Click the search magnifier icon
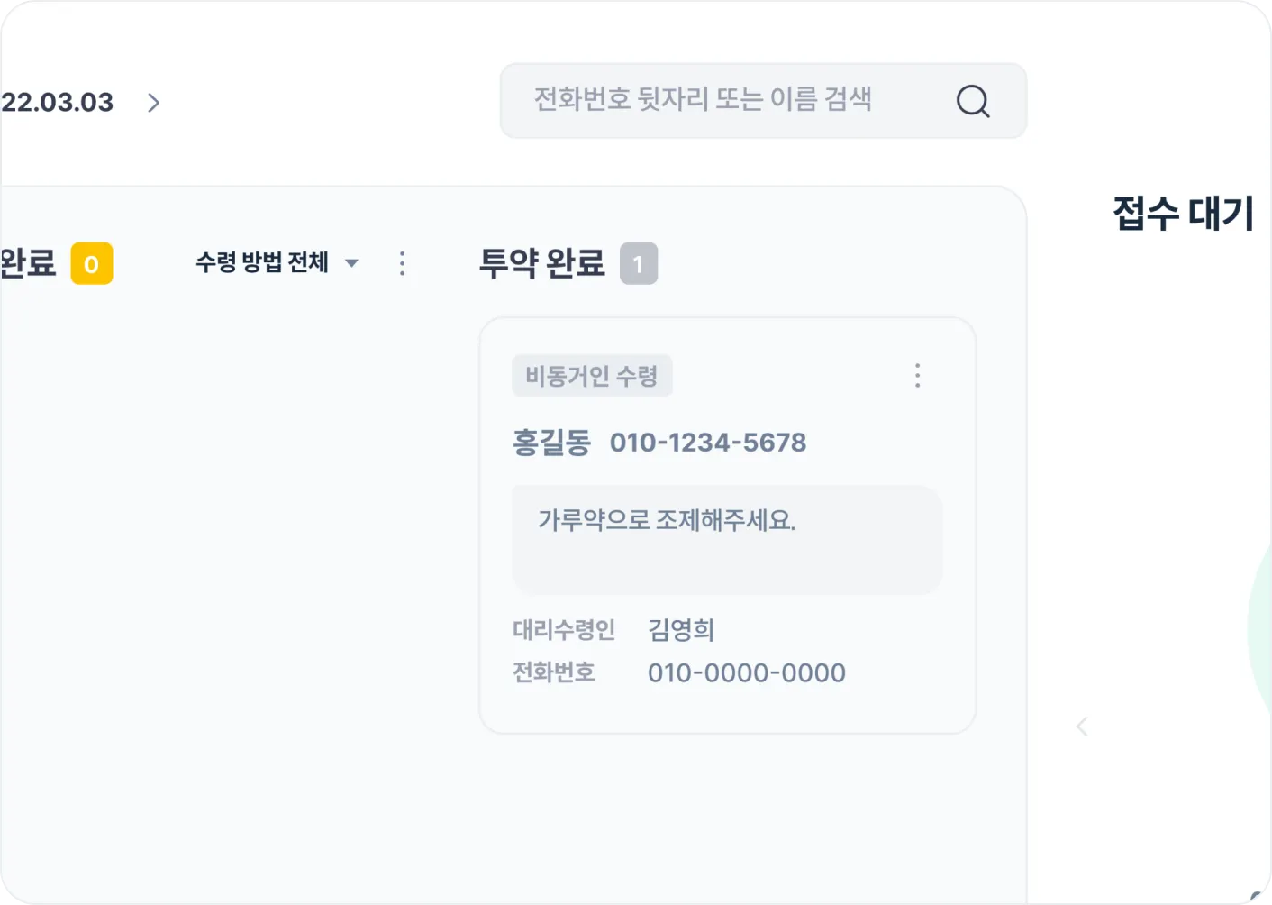This screenshot has height=905, width=1272. tap(973, 101)
